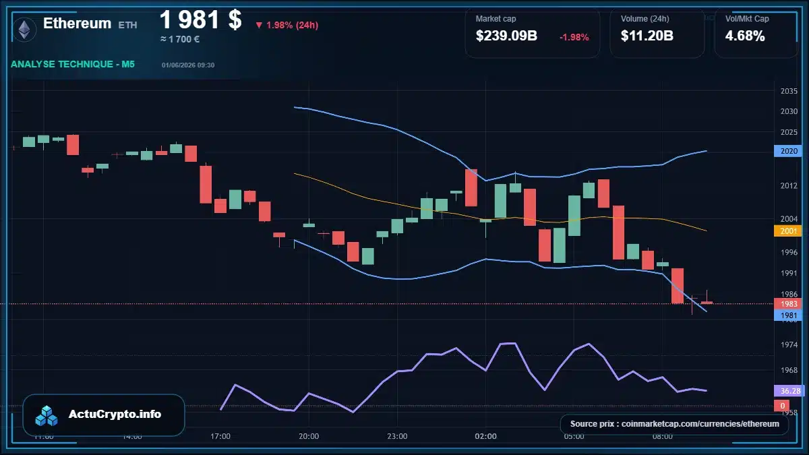Click the 2012 price axis label
Image resolution: width=809 pixels, height=455 pixels.
coord(788,185)
